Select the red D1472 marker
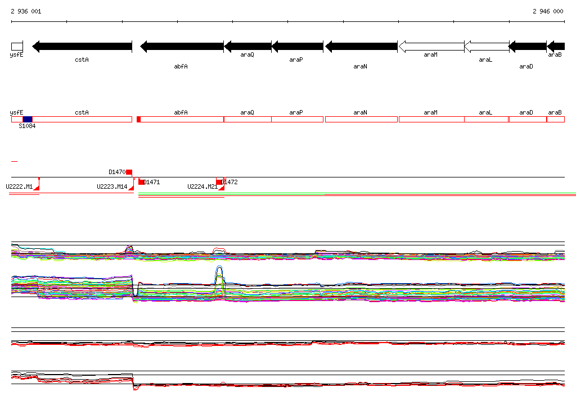 (219, 182)
